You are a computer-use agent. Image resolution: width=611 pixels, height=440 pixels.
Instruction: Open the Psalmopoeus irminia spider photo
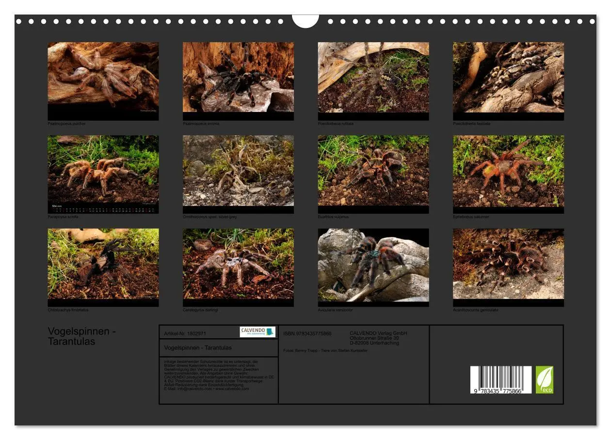click(x=238, y=81)
